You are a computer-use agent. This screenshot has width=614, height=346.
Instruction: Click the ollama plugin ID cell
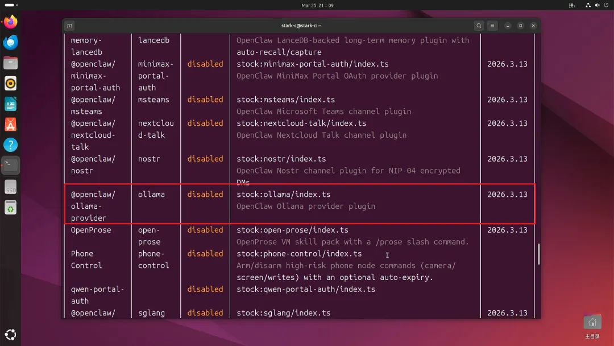151,195
